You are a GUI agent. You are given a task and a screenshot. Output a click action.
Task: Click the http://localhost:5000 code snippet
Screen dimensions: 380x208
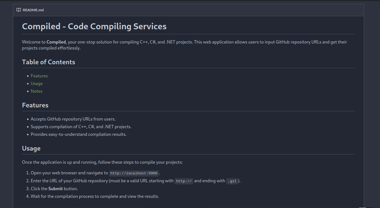134,173
